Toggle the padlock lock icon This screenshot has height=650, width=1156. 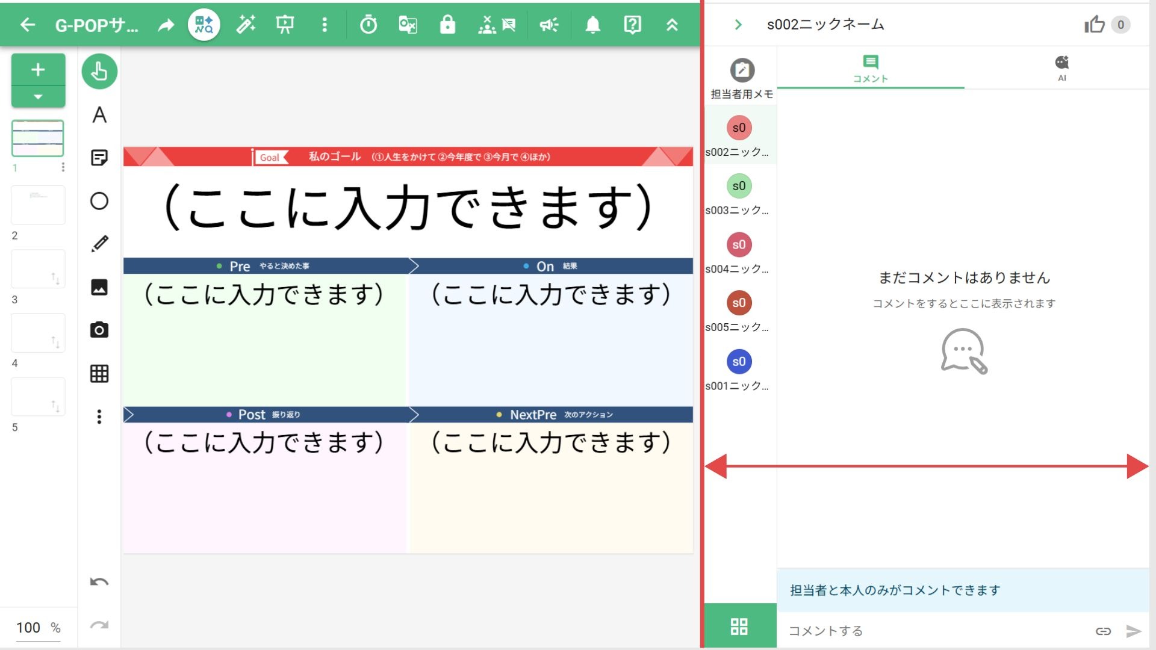coord(447,25)
